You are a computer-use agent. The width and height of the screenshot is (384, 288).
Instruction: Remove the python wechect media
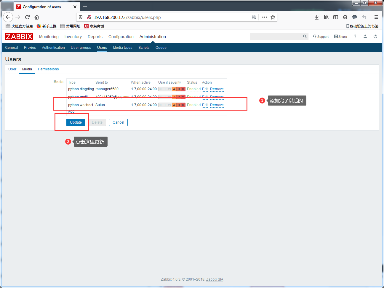[217, 105]
